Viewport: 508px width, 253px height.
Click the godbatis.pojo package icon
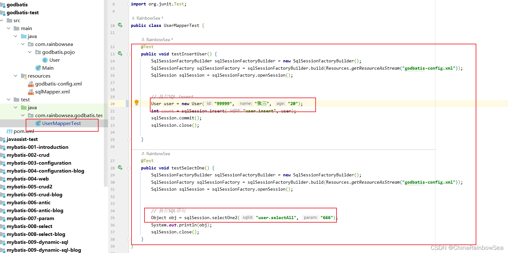[x=38, y=52]
